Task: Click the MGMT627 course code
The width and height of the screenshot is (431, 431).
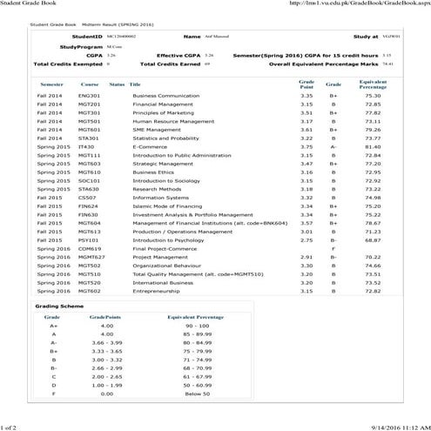Action: [91, 257]
